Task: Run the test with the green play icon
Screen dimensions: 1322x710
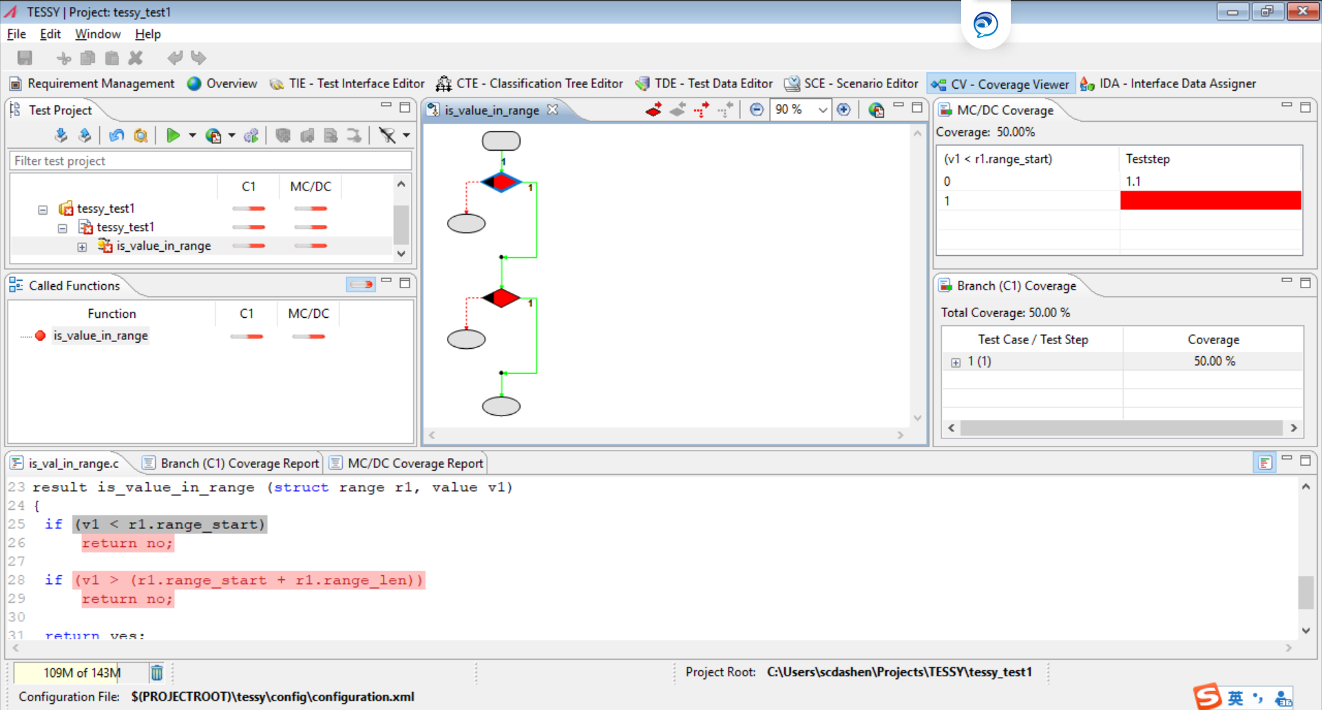Action: point(173,136)
